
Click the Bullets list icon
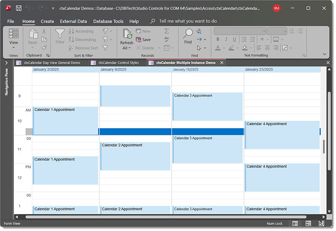point(292,31)
